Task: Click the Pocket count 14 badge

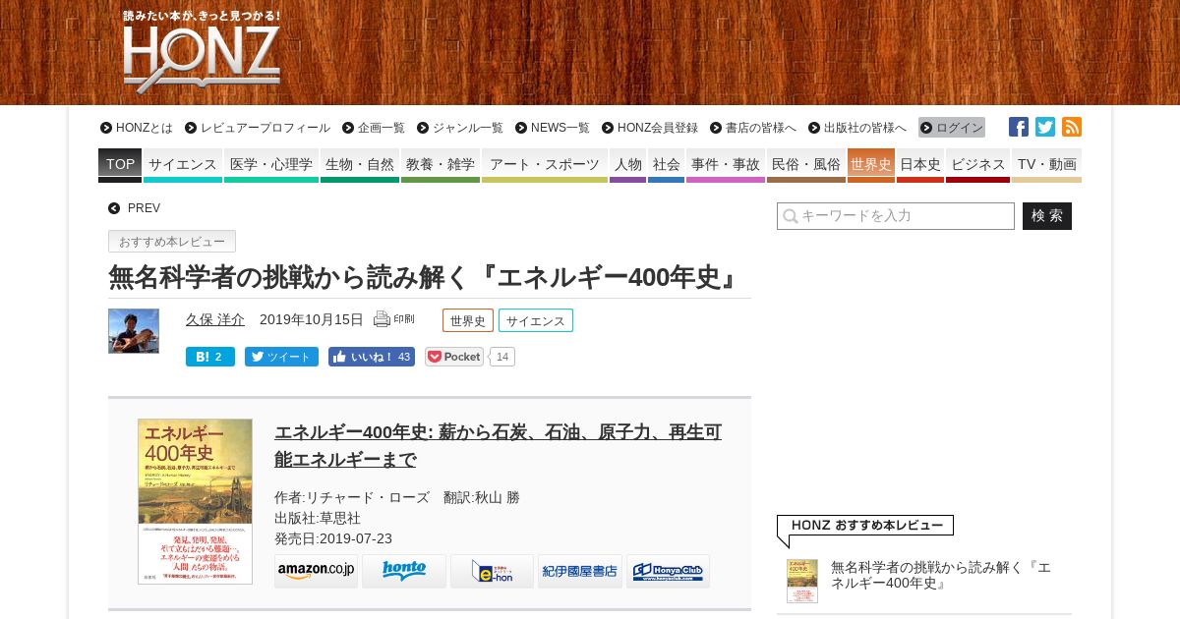Action: [501, 357]
